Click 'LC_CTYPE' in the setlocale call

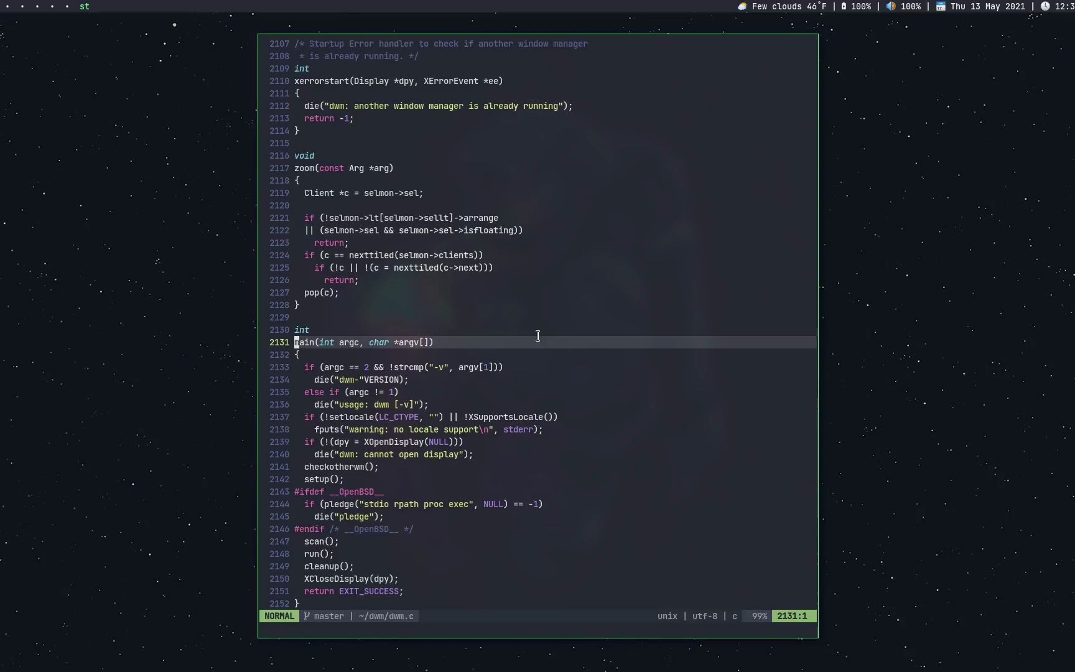(x=399, y=417)
